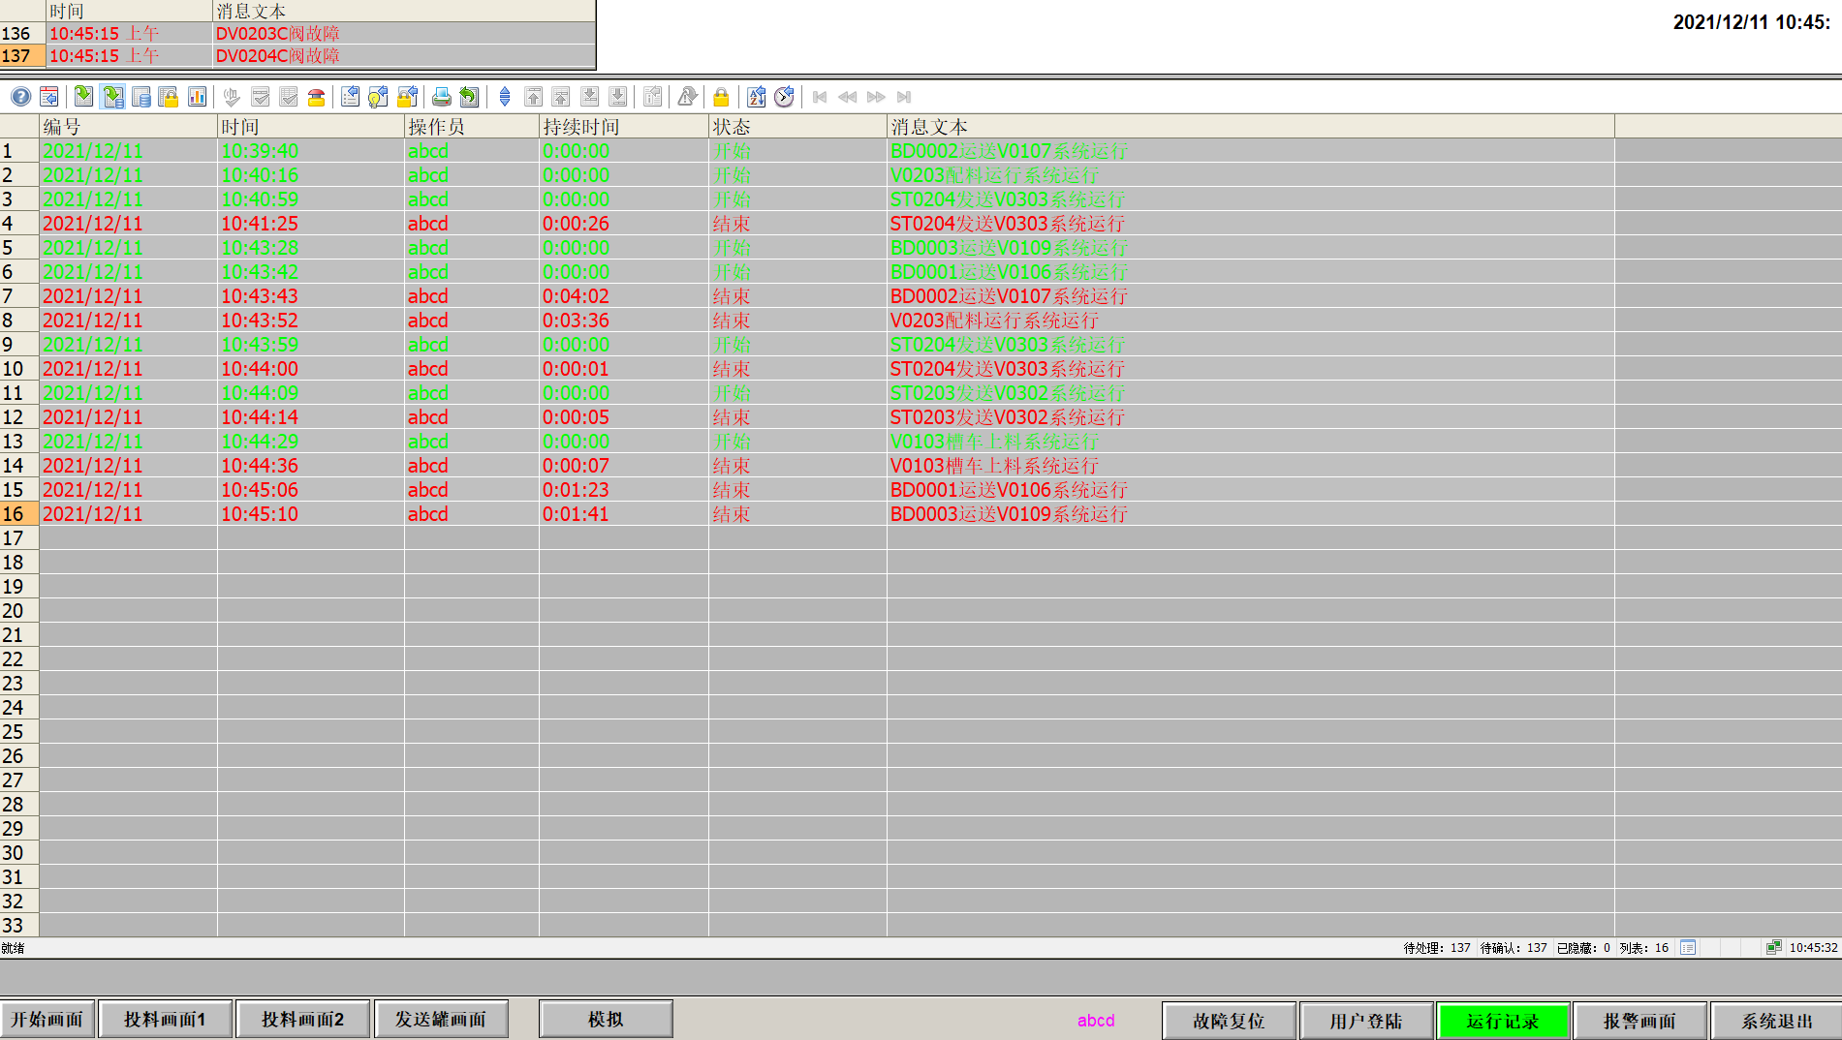Screen dimensions: 1842x1040
Task: Click the Help icon in the alarm toolbar
Action: coord(20,97)
